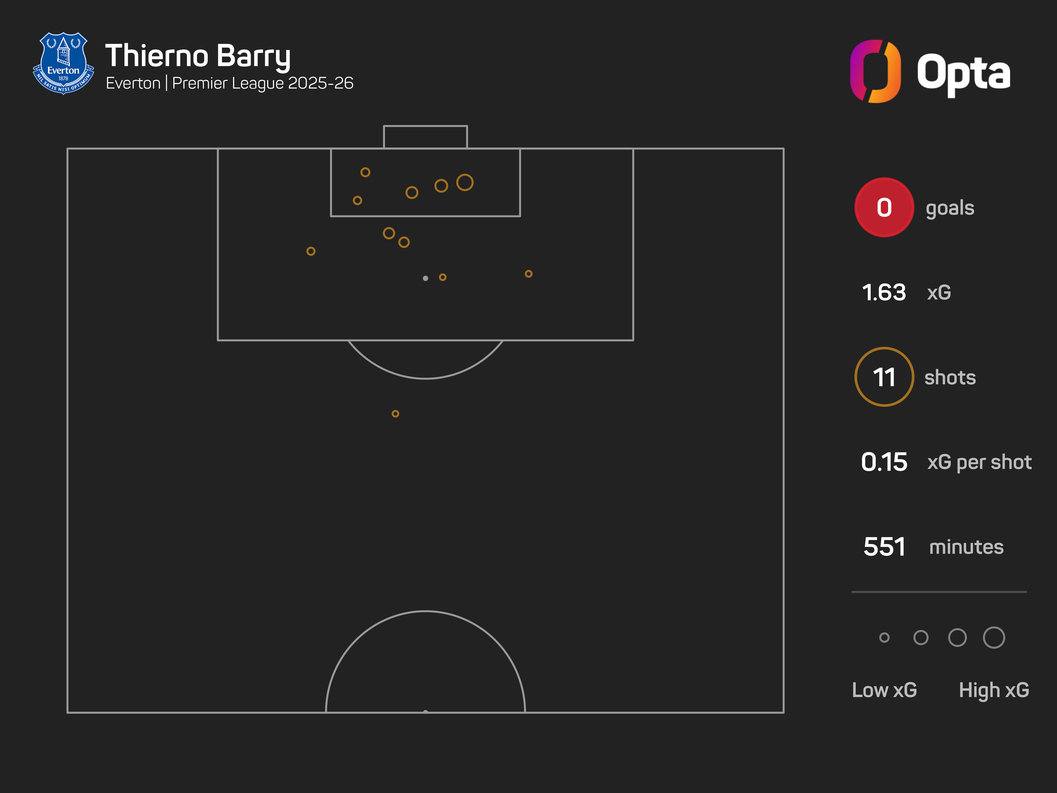The image size is (1057, 793).
Task: Click the 551 minutes figure
Action: click(x=884, y=547)
